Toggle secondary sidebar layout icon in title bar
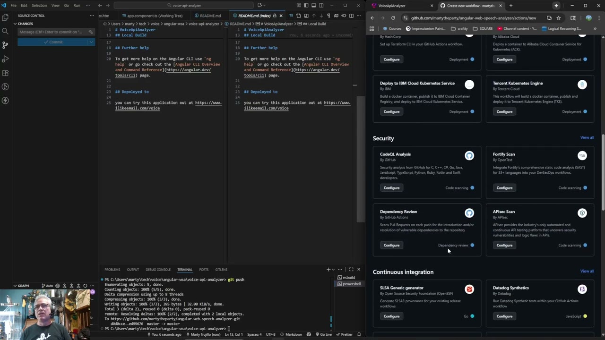The image size is (605, 340). 321,5
